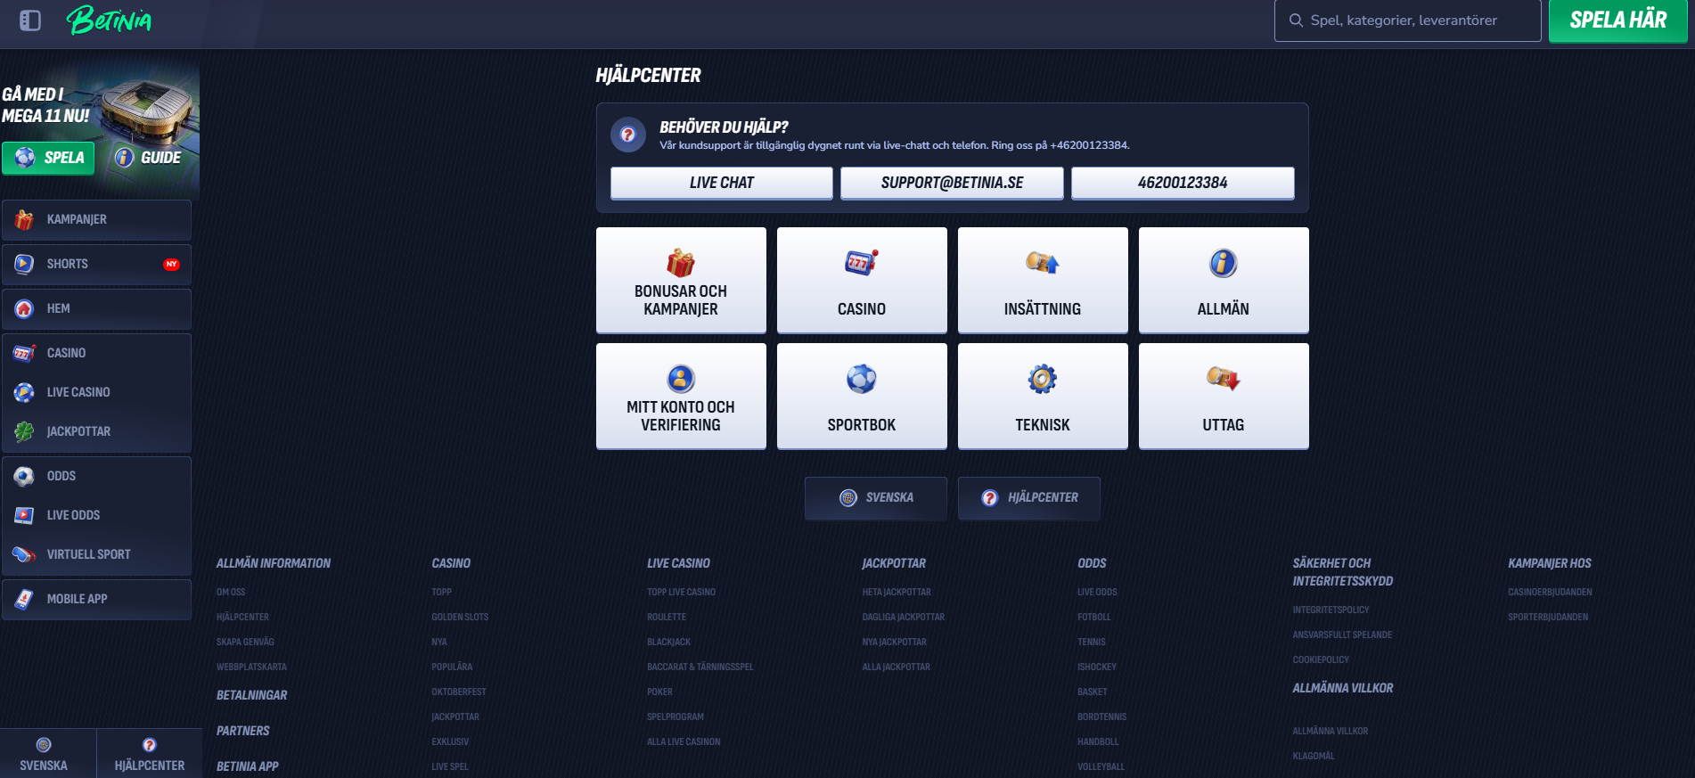Screen dimensions: 1695x778
Task: Select Live Casino in sidebar
Action: (x=96, y=393)
